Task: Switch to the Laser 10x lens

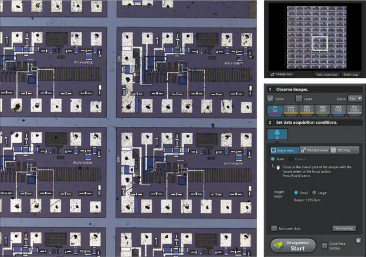Action: (x=292, y=109)
